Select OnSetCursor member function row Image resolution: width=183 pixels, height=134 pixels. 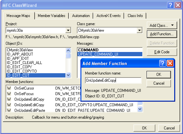pos(44,88)
